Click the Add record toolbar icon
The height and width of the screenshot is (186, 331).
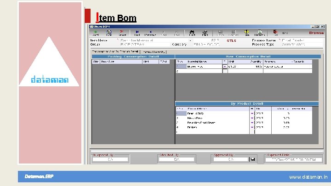pyautogui.click(x=96, y=33)
